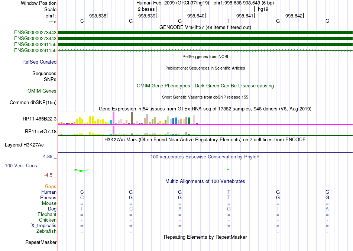Click the 100 Vert. Cons track label

coord(21,165)
